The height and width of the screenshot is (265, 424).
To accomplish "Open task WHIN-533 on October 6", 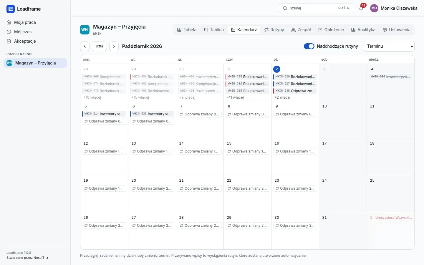I will click(x=152, y=114).
